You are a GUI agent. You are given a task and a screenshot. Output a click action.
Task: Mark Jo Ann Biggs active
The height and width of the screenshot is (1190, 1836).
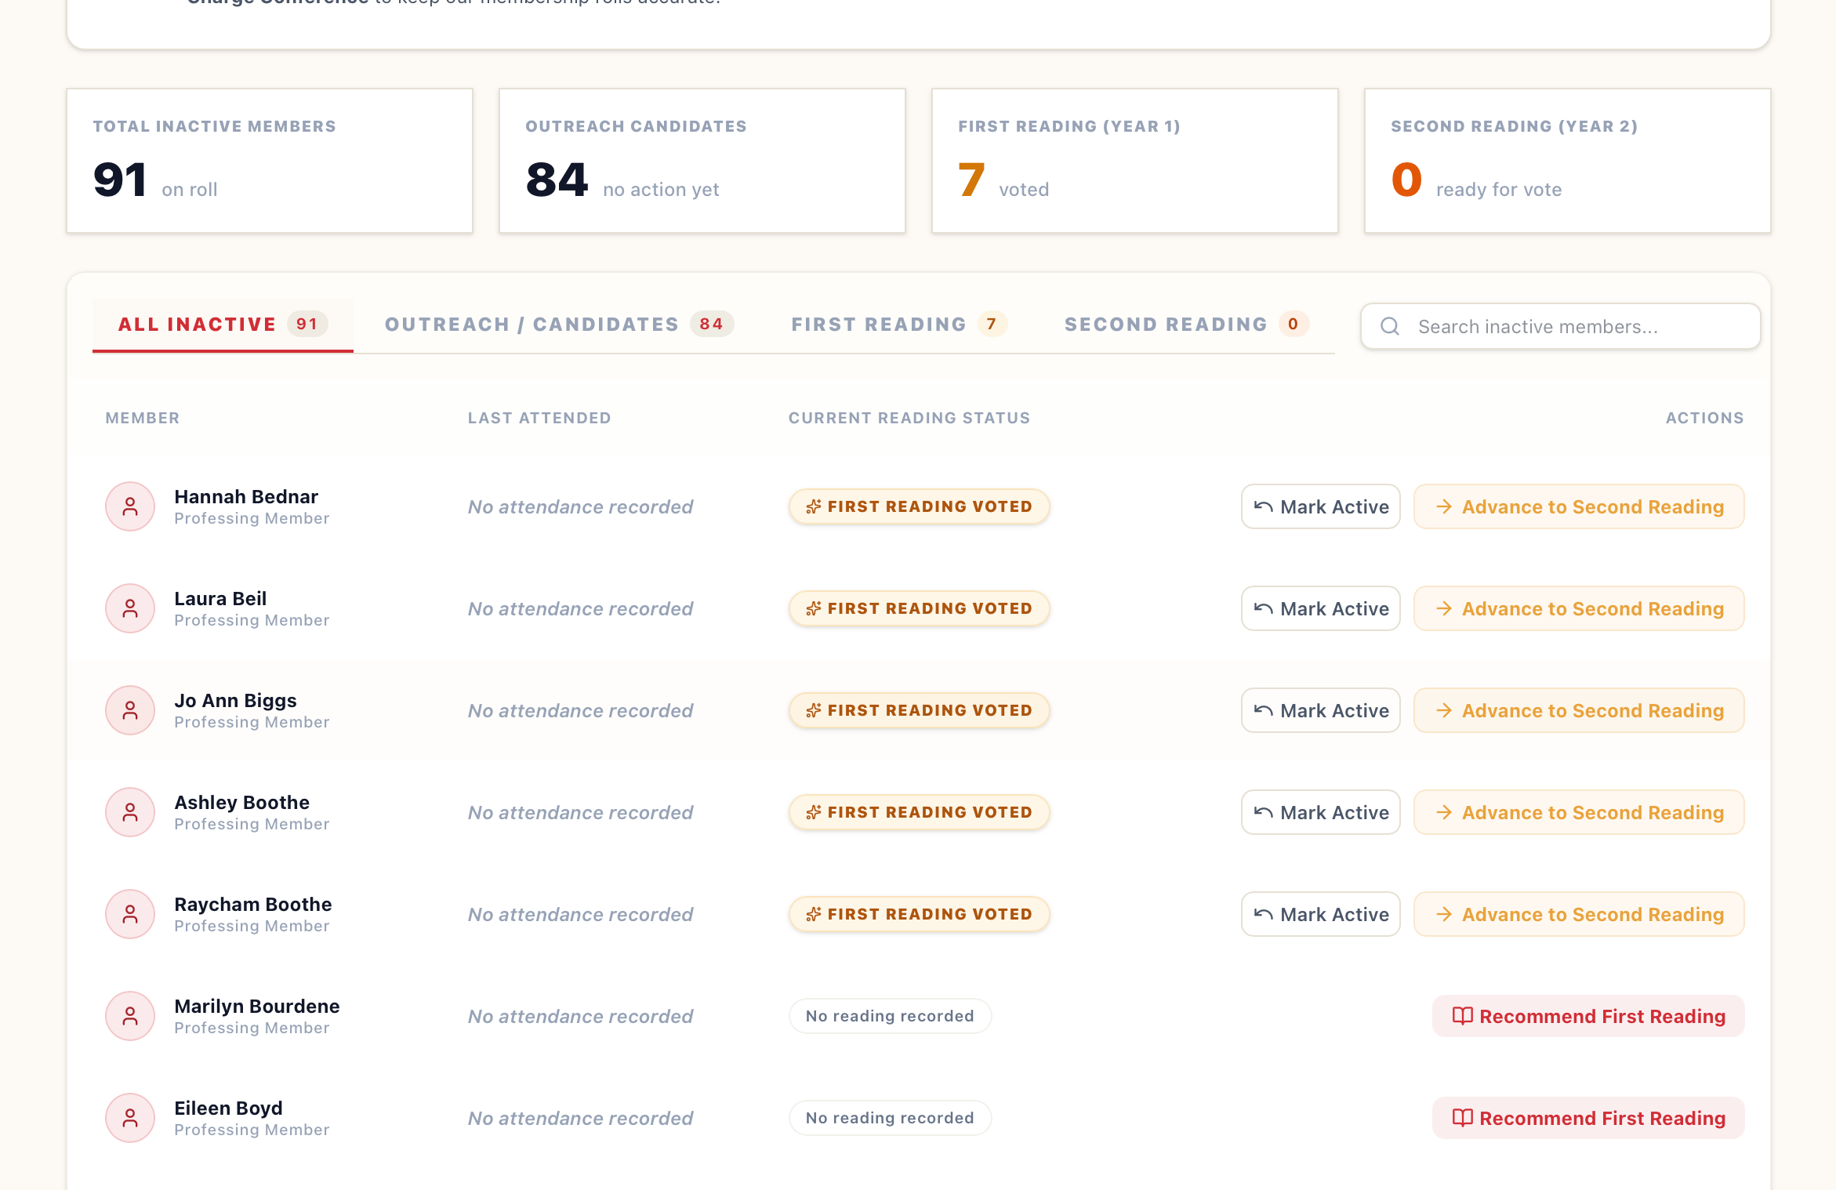[1320, 710]
